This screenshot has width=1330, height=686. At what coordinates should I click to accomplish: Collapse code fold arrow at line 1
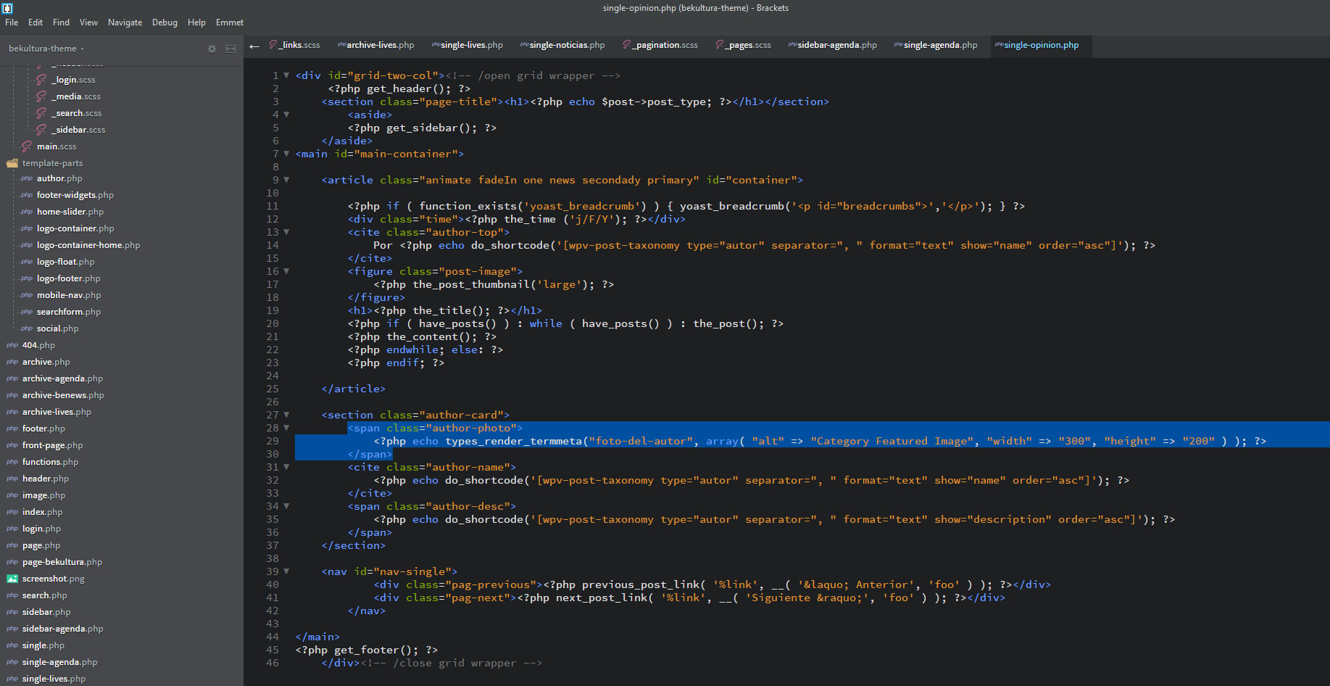(x=286, y=75)
